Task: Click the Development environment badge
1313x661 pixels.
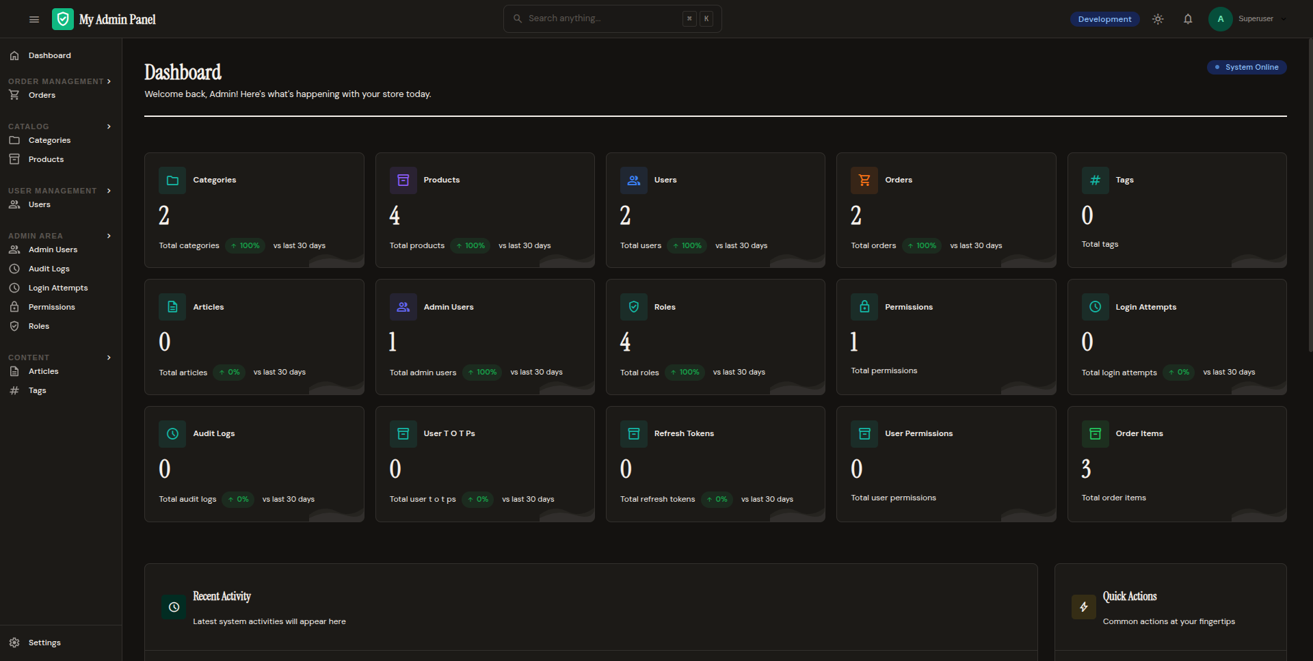Action: [1104, 19]
